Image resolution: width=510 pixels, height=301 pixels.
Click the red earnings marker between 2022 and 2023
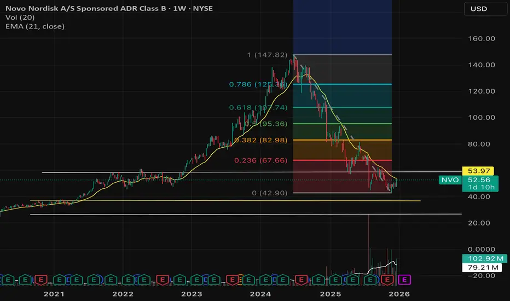click(163, 280)
